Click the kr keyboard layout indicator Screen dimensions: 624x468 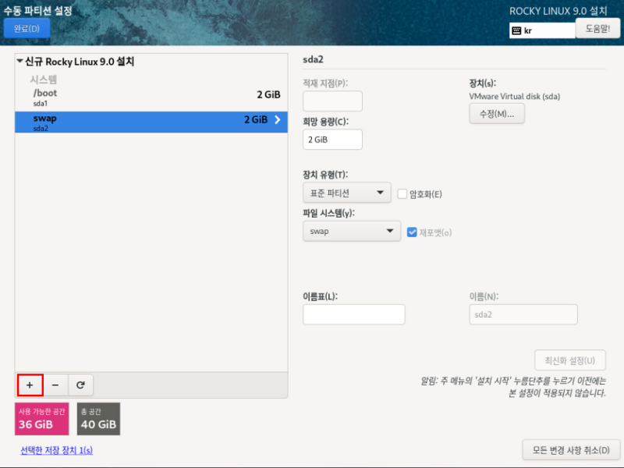[542, 30]
